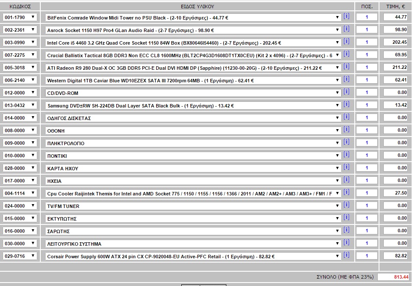
Task: Open info link for ΛΕΙΤΟΥΡΓΙΚΟ ΣΥΣΤΗΜΑ row
Action: pos(347,243)
